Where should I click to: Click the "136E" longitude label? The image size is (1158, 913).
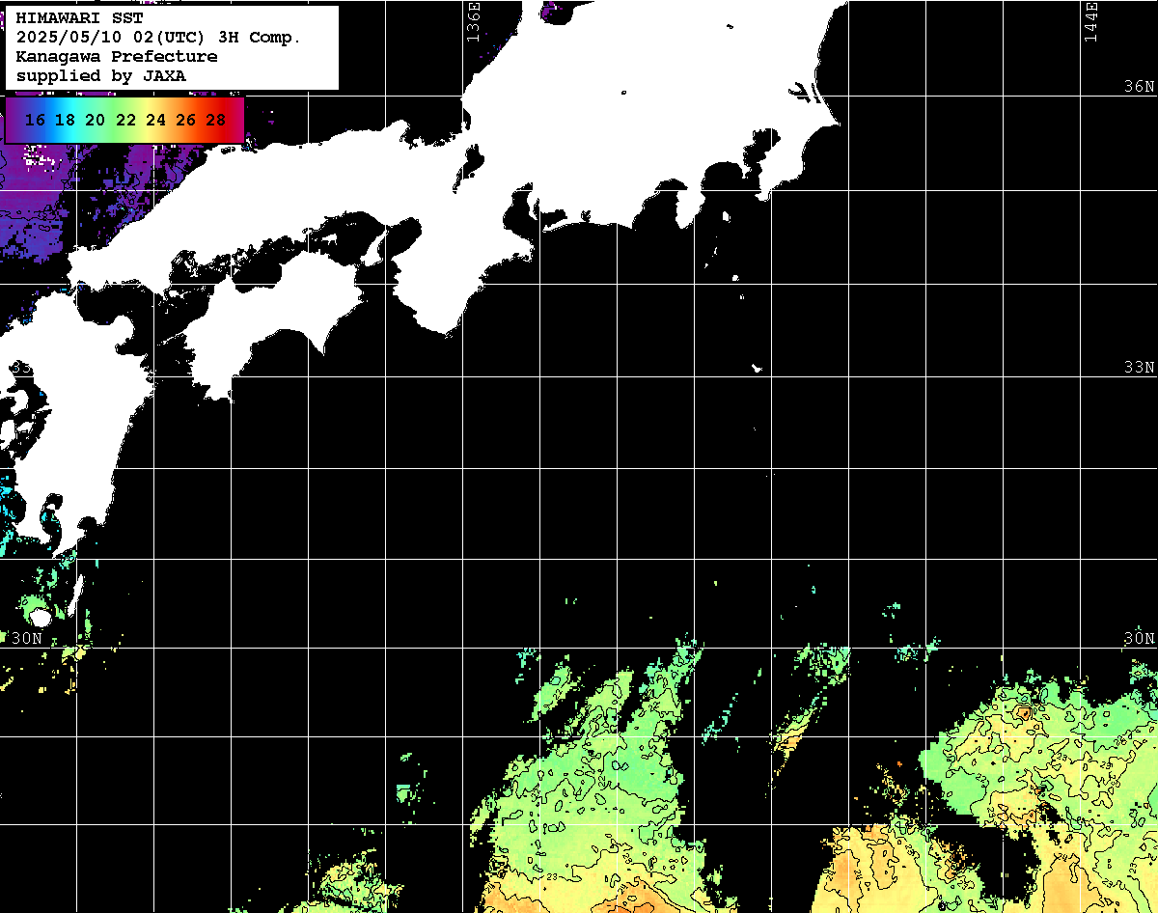click(x=473, y=21)
